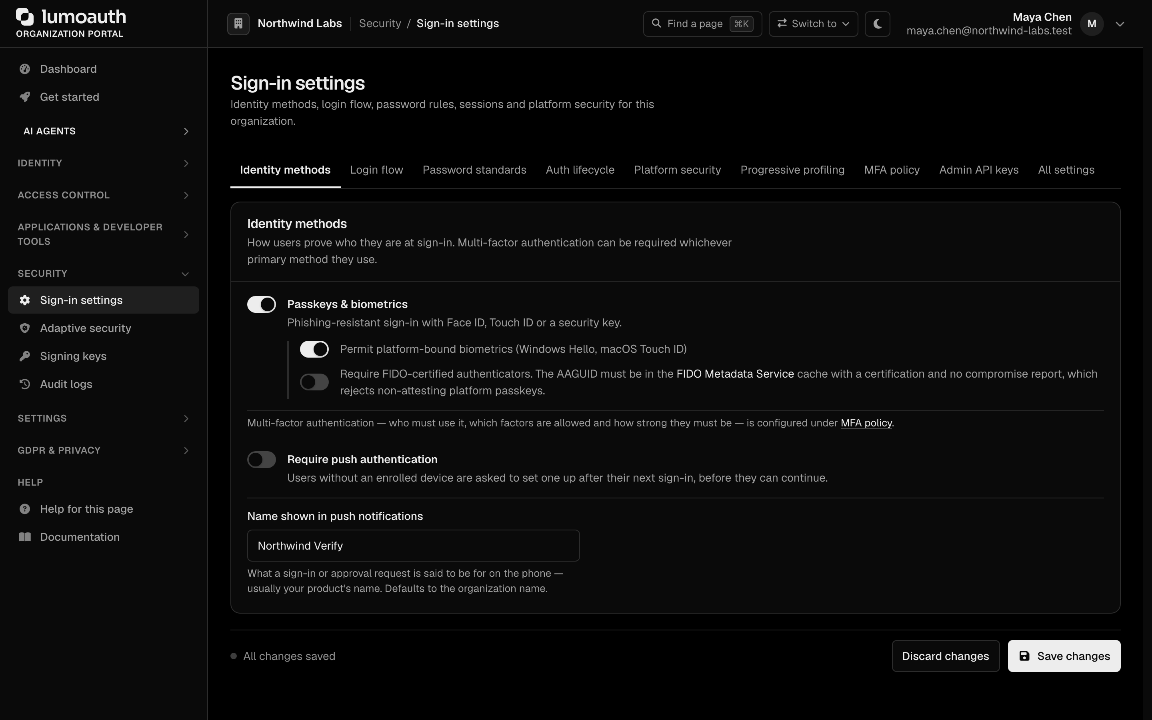
Task: Click the Get started rocket icon
Action: tap(25, 97)
